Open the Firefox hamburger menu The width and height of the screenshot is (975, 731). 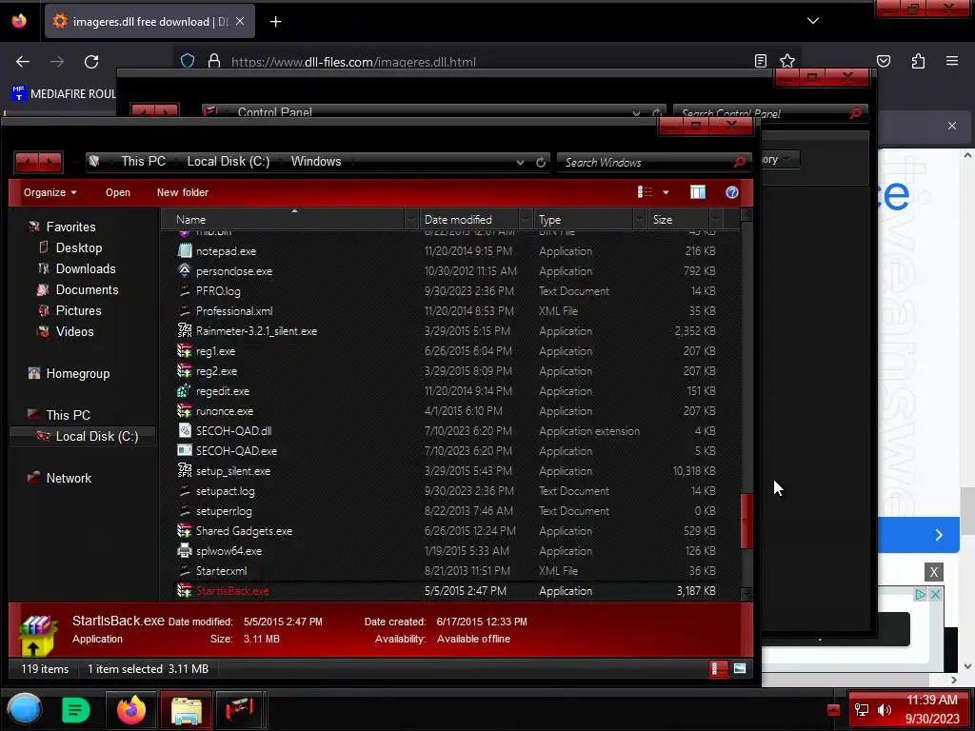[x=952, y=61]
